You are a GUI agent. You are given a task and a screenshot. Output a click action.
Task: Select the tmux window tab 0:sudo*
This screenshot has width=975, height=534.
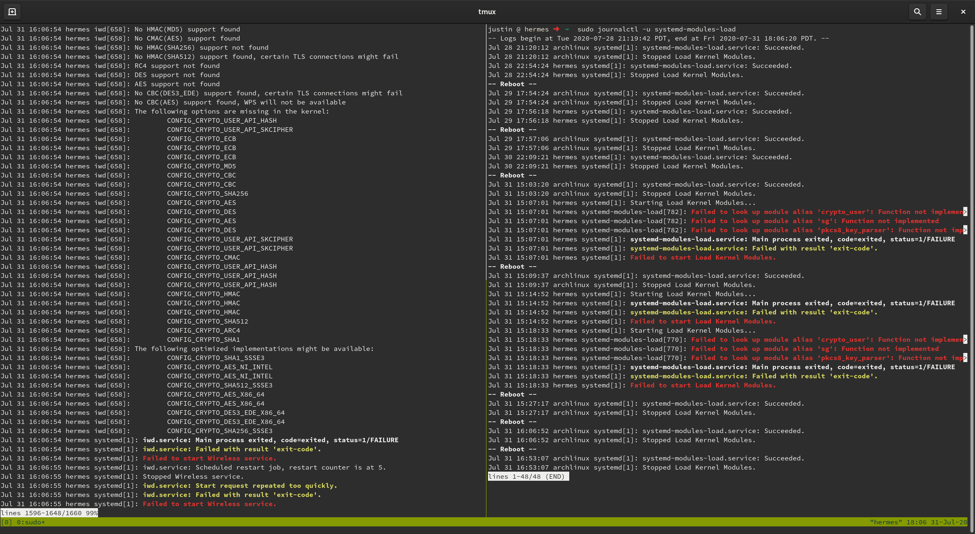(x=31, y=522)
